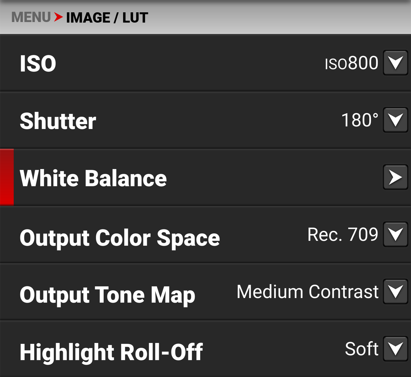411x377 pixels.
Task: Select the ISO800 value text
Action: point(352,63)
